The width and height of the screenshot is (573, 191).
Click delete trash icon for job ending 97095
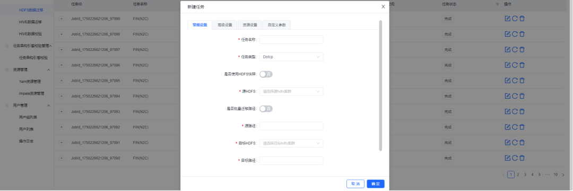522,80
